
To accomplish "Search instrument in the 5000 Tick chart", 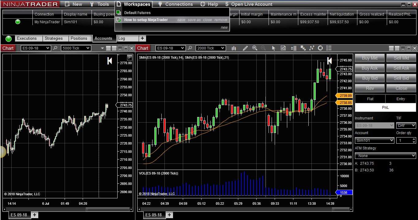I will click(x=55, y=48).
